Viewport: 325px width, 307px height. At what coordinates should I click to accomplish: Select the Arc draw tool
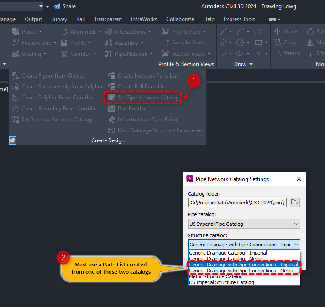[240, 31]
